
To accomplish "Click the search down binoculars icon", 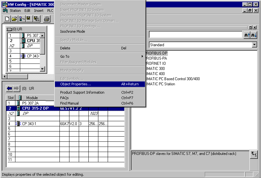I will [254, 35].
